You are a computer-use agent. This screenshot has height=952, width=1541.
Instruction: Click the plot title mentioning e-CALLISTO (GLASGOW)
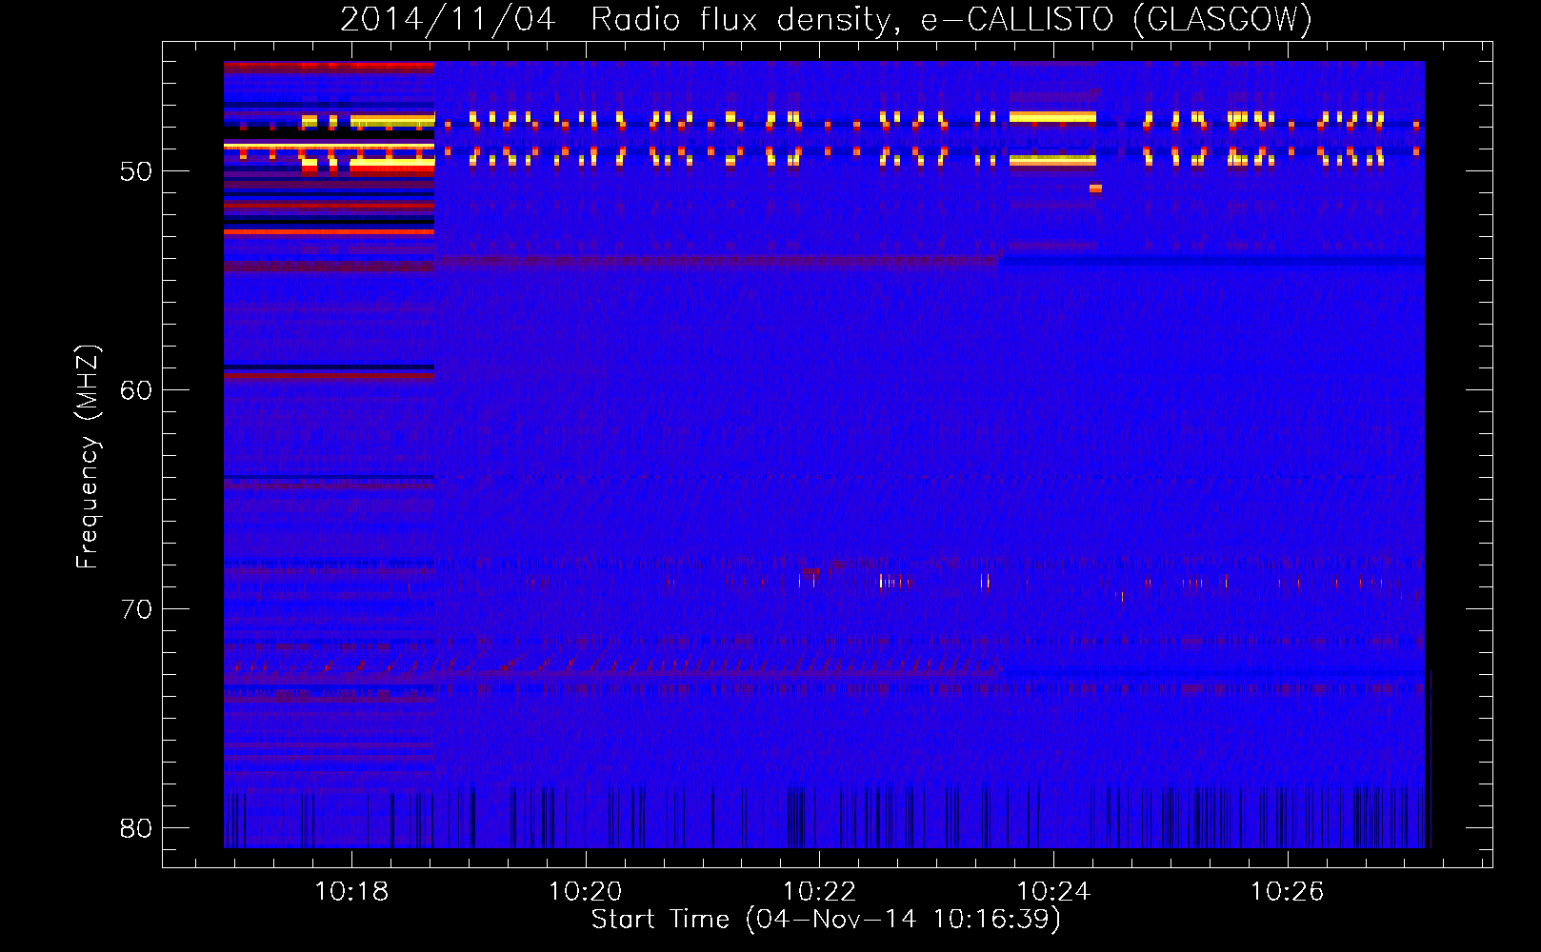tap(826, 20)
